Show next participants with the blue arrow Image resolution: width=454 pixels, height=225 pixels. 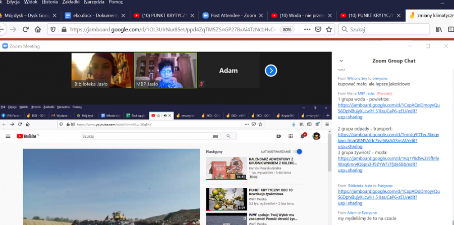point(271,70)
